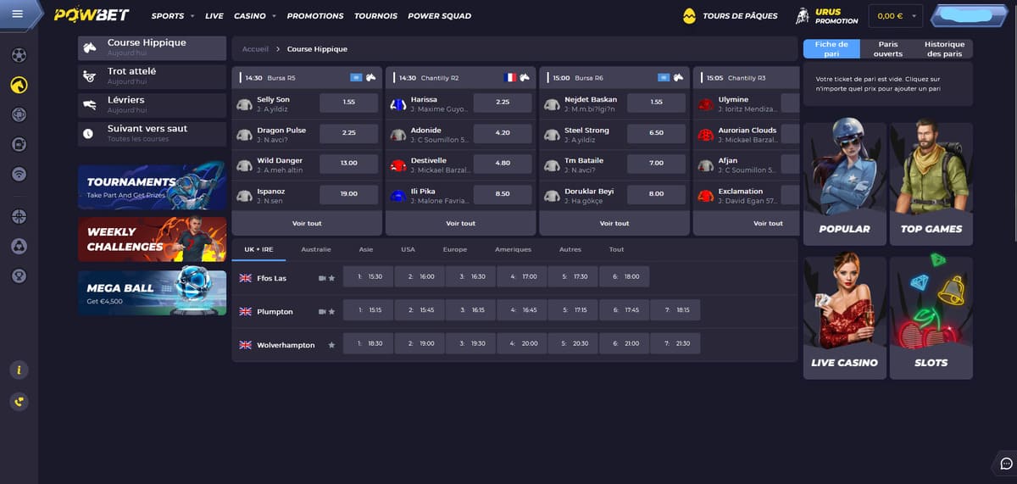This screenshot has height=484, width=1017.
Task: Select the Fiche de pari tab
Action: 831,49
